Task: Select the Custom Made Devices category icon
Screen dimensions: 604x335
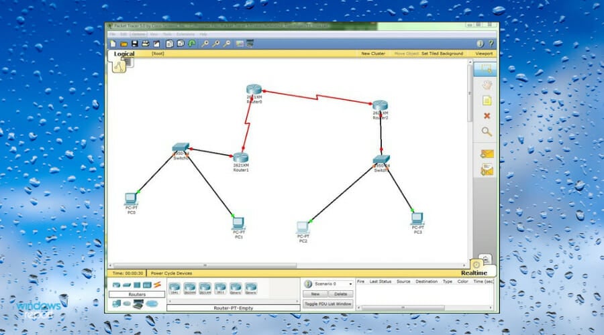Action: click(138, 304)
